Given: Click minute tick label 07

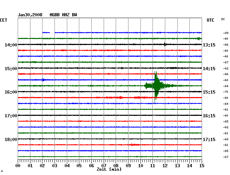Looking at the screenshot, I should pyautogui.click(x=104, y=166).
